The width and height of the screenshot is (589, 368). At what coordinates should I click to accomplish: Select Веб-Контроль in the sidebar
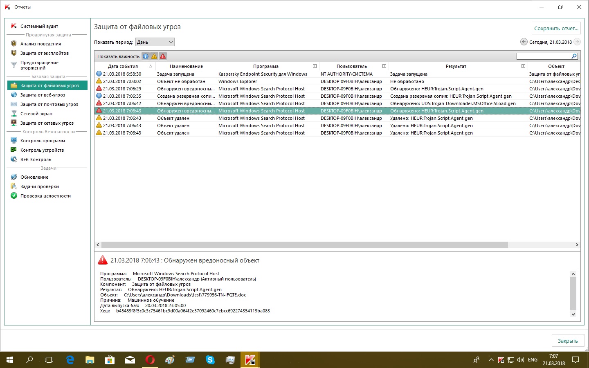[x=36, y=159]
